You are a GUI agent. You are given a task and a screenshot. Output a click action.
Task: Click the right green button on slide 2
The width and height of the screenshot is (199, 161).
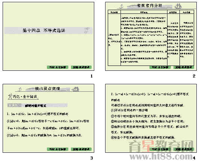[184, 67]
